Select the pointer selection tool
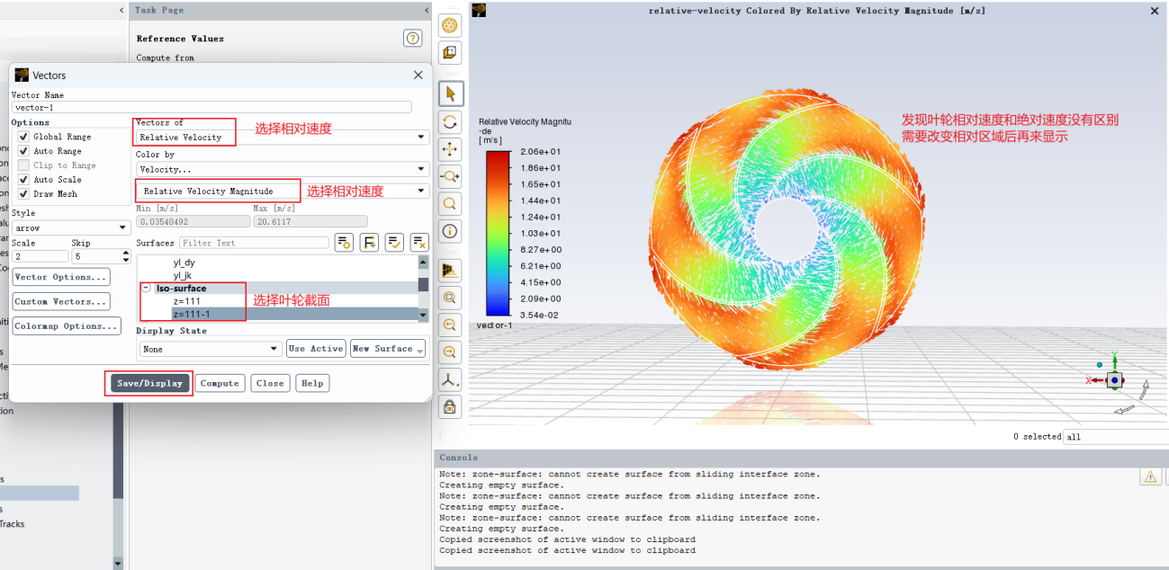Image resolution: width=1169 pixels, height=570 pixels. (449, 94)
